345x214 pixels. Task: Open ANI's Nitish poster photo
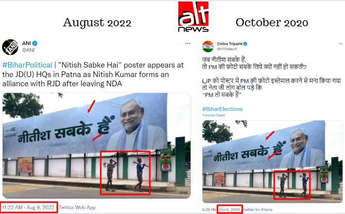[97, 146]
